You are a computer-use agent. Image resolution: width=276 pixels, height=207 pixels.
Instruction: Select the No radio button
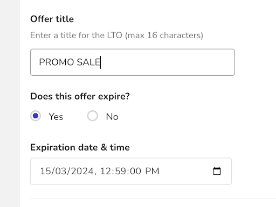[x=93, y=116]
